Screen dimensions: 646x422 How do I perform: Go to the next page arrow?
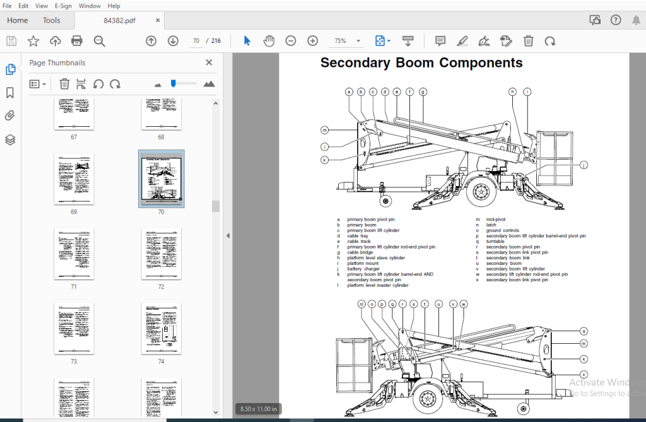click(173, 41)
